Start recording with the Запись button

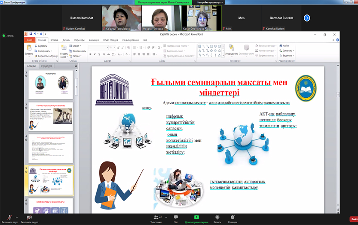(217, 219)
